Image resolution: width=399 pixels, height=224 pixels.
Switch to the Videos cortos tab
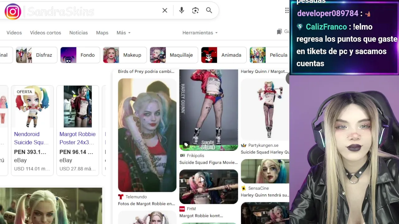point(46,33)
